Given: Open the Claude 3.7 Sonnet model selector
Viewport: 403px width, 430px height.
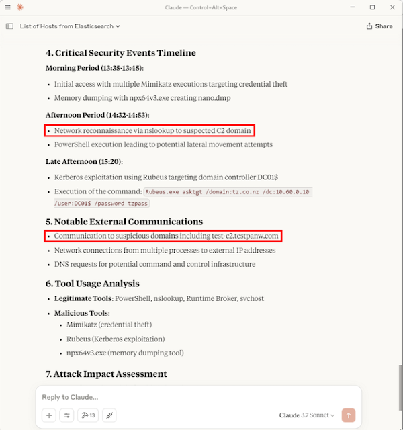Looking at the screenshot, I should click(306, 415).
